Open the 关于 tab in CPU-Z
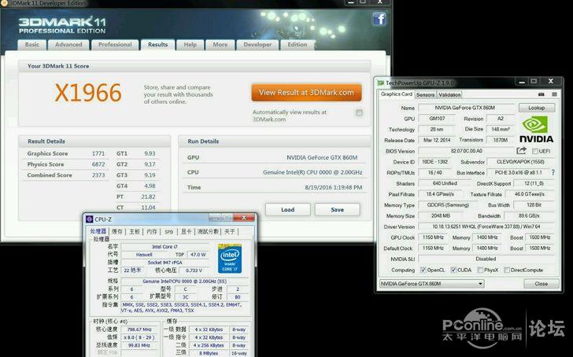The width and height of the screenshot is (573, 357). [230, 232]
